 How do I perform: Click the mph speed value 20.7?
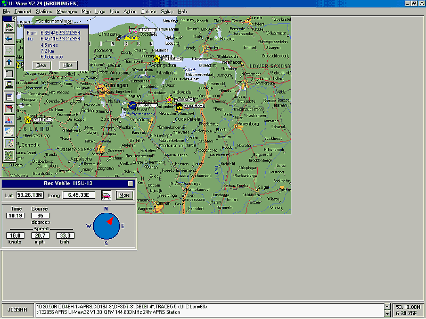tap(40, 236)
